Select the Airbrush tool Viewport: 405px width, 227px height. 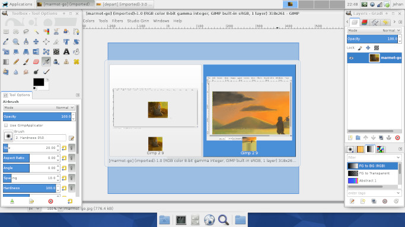(46, 61)
